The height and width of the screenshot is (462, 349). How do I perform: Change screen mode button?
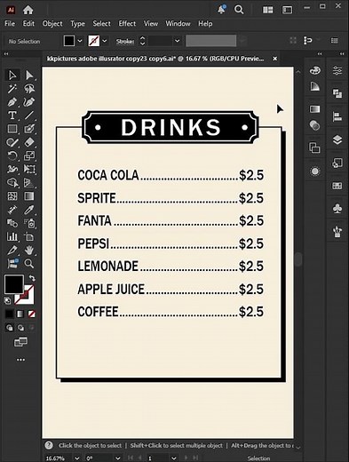point(20,342)
